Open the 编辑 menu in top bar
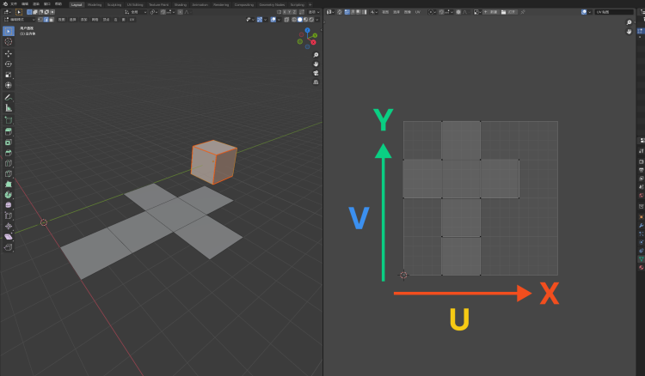Screen dimensions: 645x376 25,4
